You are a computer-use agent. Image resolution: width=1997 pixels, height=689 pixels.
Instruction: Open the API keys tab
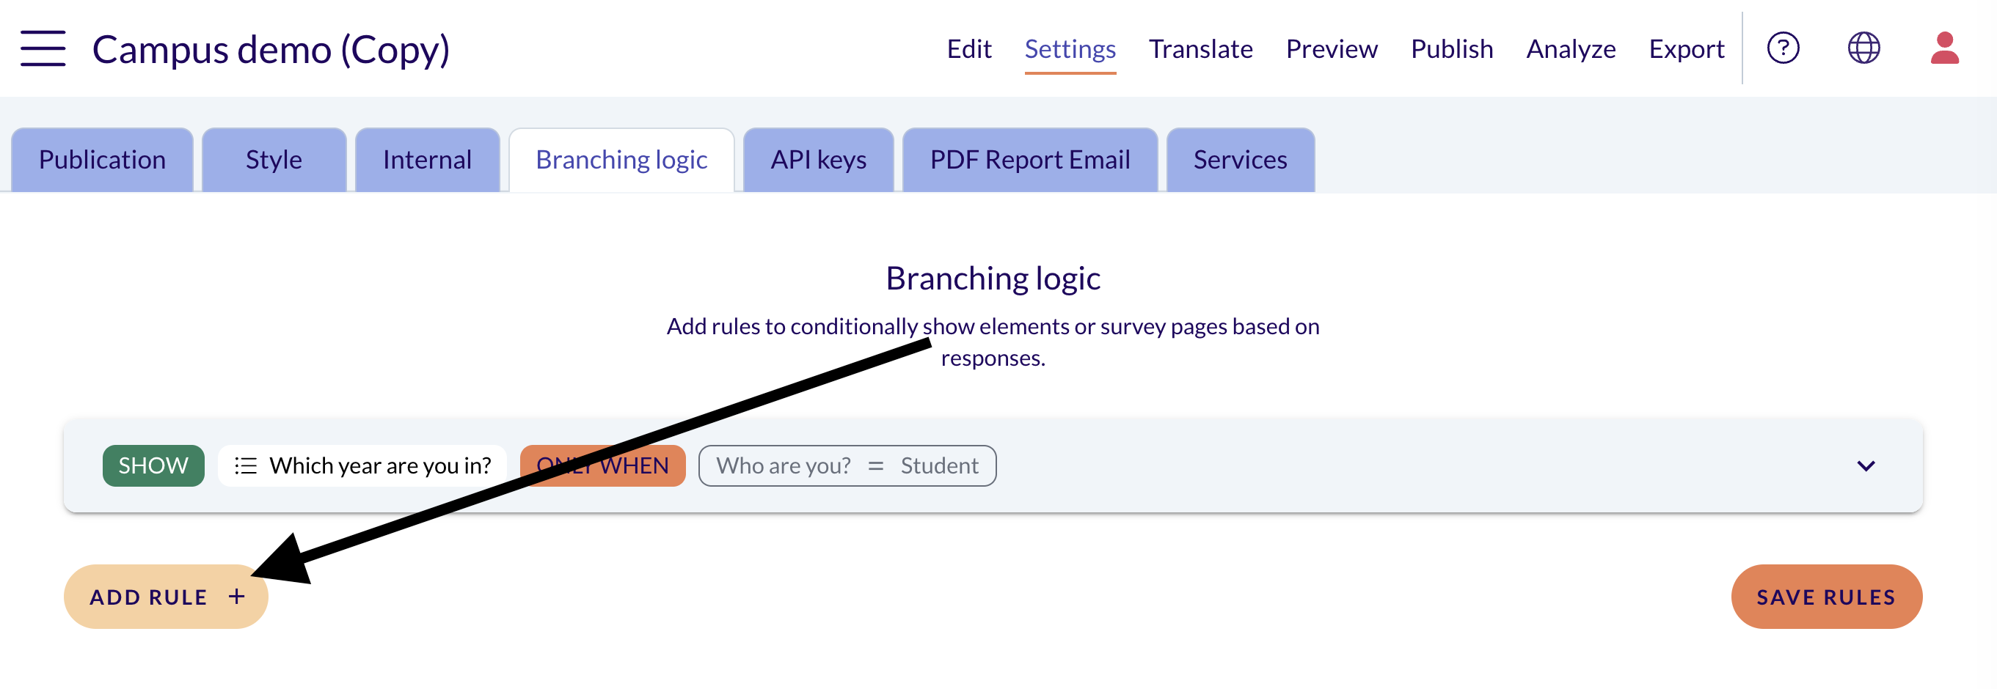pos(818,160)
